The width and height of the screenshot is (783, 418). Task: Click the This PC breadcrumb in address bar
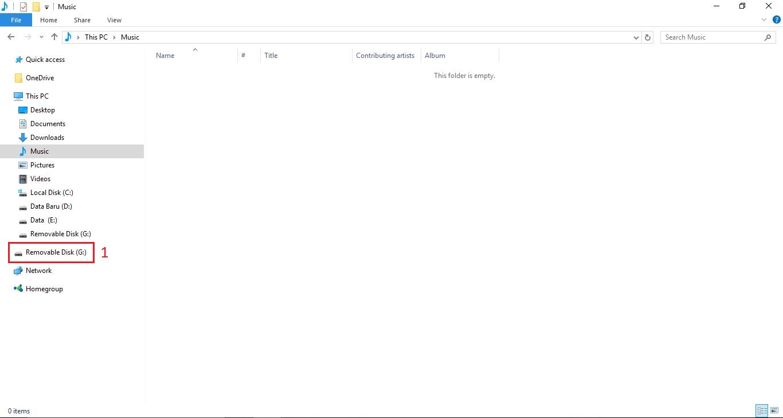pyautogui.click(x=96, y=37)
